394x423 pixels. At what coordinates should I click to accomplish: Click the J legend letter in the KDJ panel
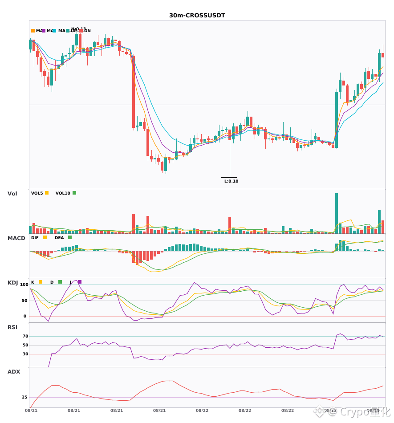click(x=71, y=282)
